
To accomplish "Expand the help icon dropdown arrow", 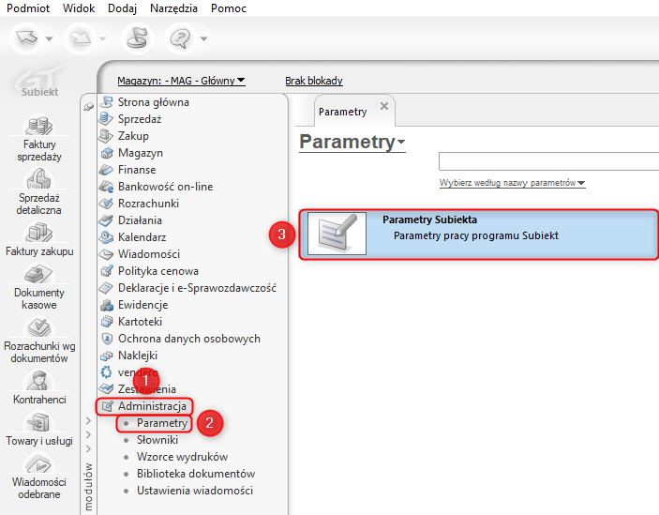I will tap(203, 38).
